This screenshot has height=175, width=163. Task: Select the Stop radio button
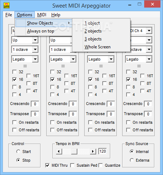click(x=18, y=160)
